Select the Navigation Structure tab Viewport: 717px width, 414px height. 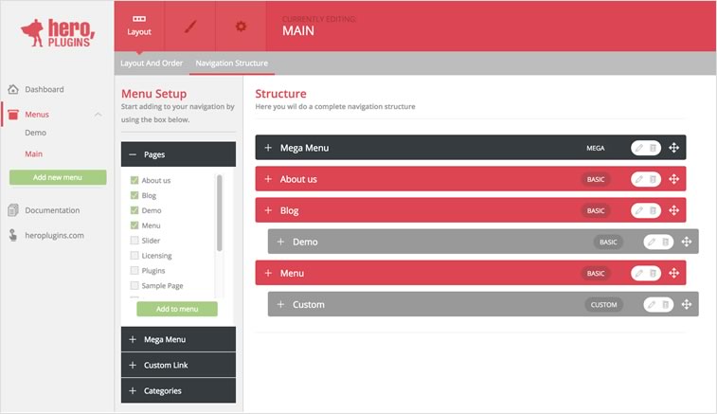pyautogui.click(x=231, y=63)
